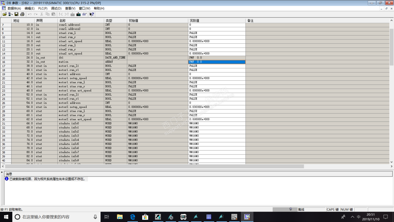Open the 帮助(H) menu
This screenshot has width=394, height=222.
(99, 8)
